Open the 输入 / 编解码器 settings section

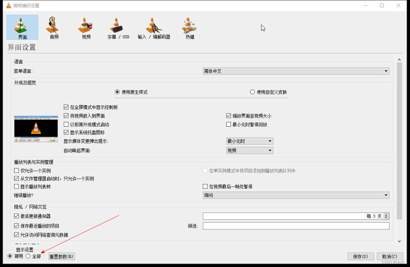(154, 27)
